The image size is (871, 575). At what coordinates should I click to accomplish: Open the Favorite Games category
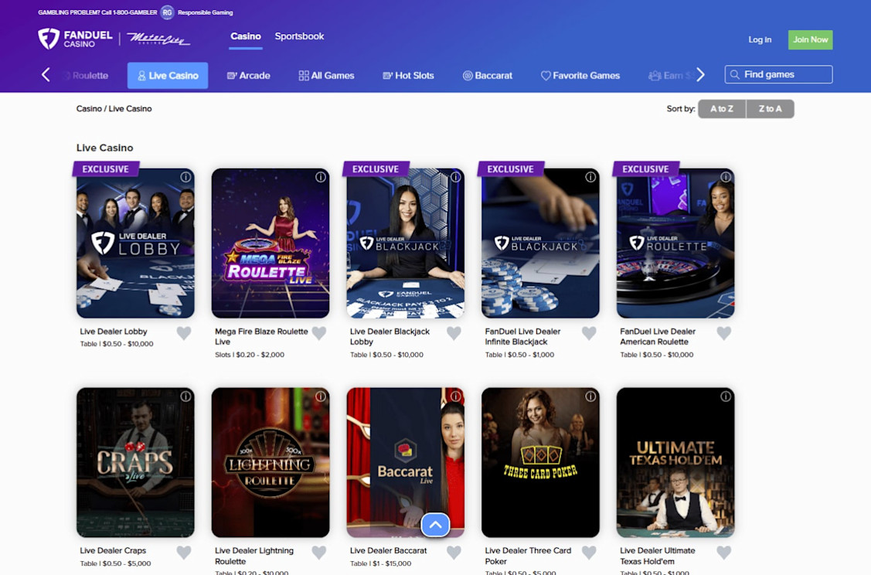click(580, 76)
